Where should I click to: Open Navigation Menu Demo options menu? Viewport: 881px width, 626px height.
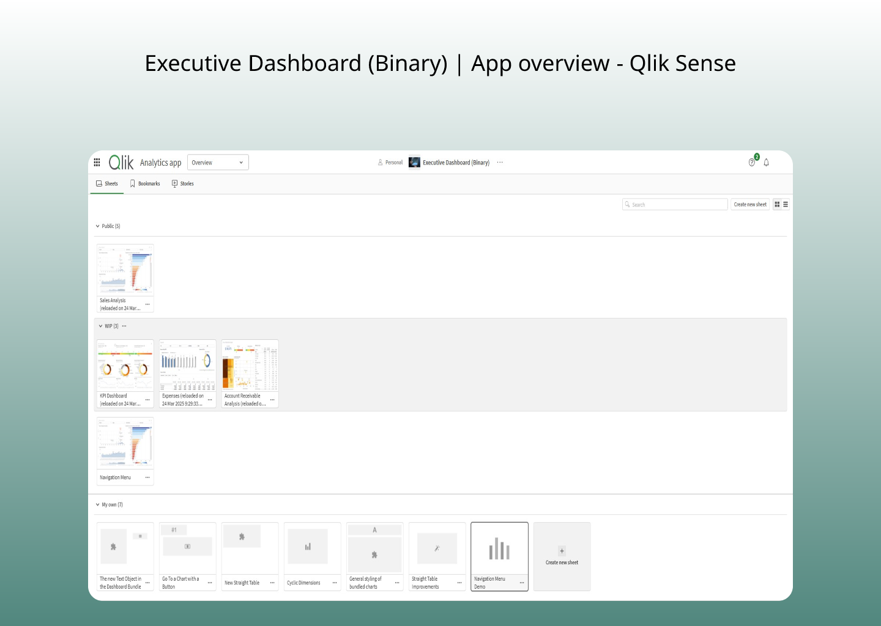tap(522, 583)
